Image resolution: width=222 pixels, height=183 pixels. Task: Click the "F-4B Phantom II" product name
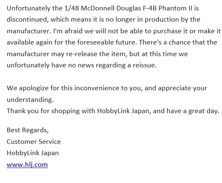167,8
